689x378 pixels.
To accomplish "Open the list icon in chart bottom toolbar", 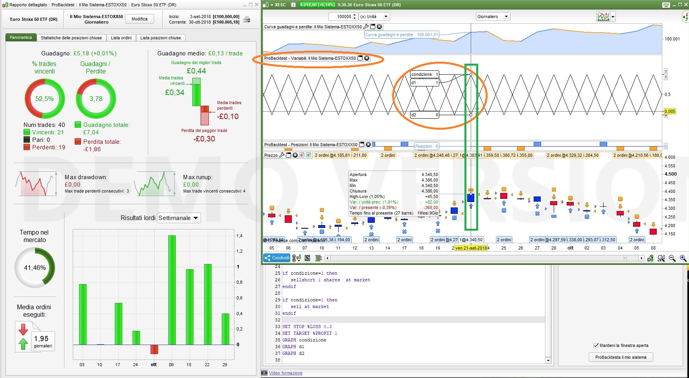I will tap(307, 258).
